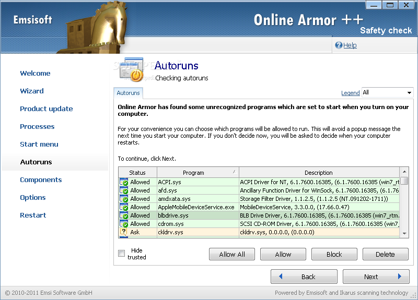The image size is (418, 300).
Task: Click the 'Storage Filter Driver' description cell
Action: click(319, 199)
